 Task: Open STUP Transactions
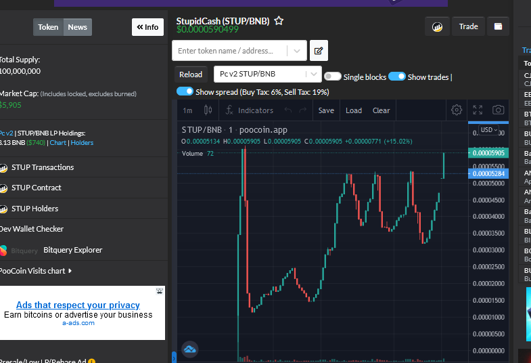pos(43,167)
